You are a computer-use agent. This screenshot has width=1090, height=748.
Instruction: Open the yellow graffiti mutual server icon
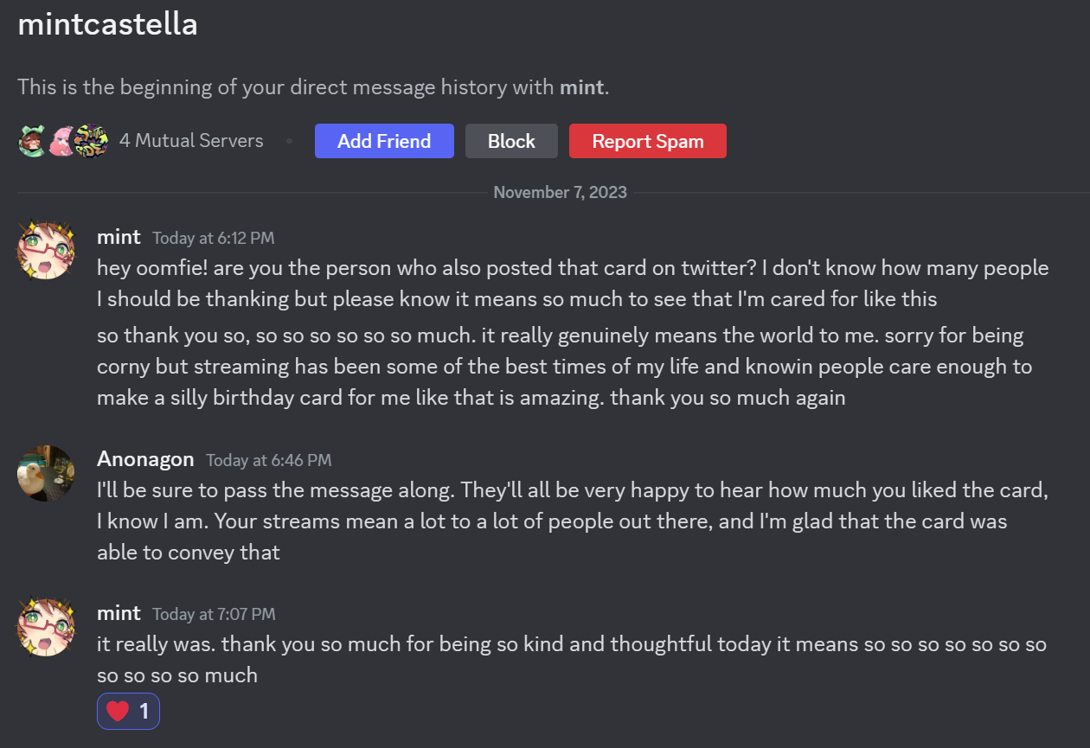[x=92, y=141]
